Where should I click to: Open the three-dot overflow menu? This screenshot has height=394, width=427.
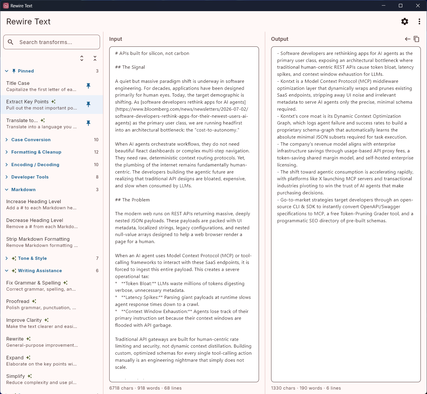[x=419, y=21]
